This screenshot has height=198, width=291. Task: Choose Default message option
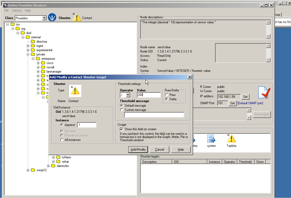tap(122, 106)
